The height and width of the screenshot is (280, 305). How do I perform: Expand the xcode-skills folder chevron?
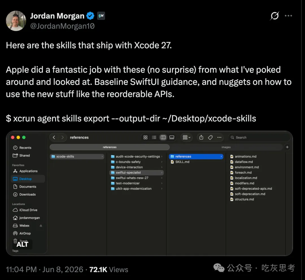pos(102,156)
